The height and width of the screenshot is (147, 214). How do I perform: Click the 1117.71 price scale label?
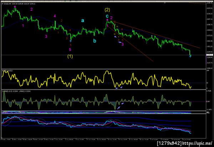tap(209, 63)
